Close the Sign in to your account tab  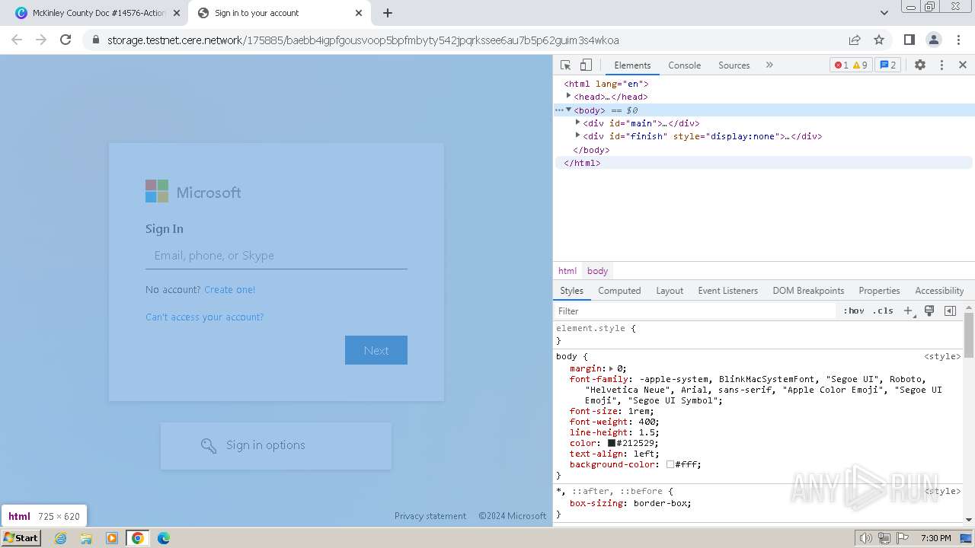click(359, 13)
